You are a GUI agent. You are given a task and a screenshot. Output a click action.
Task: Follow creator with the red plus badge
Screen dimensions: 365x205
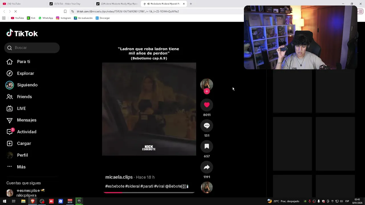[207, 91]
